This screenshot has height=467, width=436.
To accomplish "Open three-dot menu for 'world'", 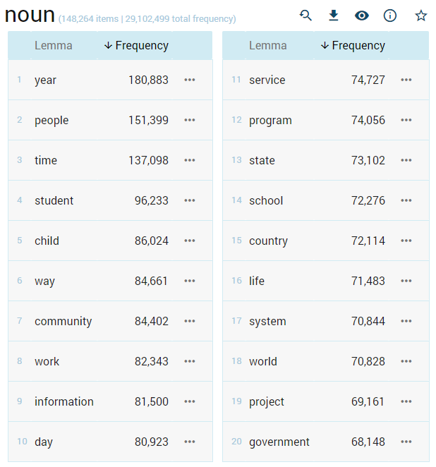I will [x=406, y=362].
